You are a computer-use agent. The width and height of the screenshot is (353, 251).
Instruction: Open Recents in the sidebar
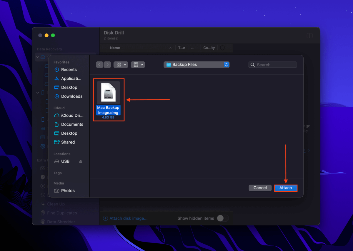69,70
